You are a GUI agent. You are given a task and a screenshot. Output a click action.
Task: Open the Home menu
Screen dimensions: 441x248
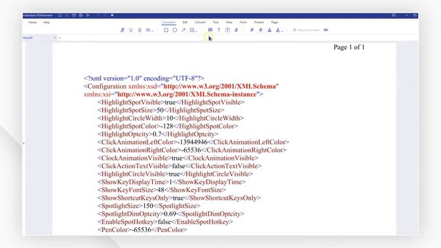click(x=32, y=22)
